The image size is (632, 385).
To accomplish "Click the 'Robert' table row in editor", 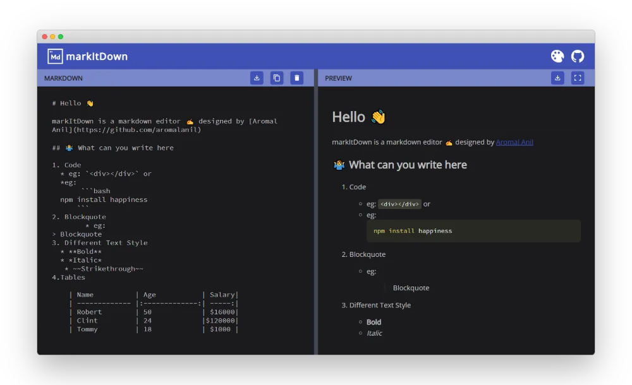I will coord(154,312).
